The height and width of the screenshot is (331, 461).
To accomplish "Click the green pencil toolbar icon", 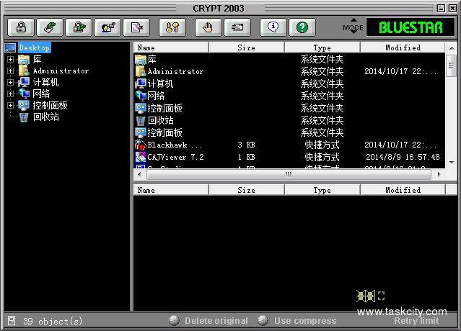I will tap(50, 27).
